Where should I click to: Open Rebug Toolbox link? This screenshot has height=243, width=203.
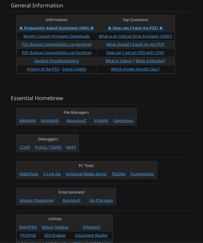point(55,227)
